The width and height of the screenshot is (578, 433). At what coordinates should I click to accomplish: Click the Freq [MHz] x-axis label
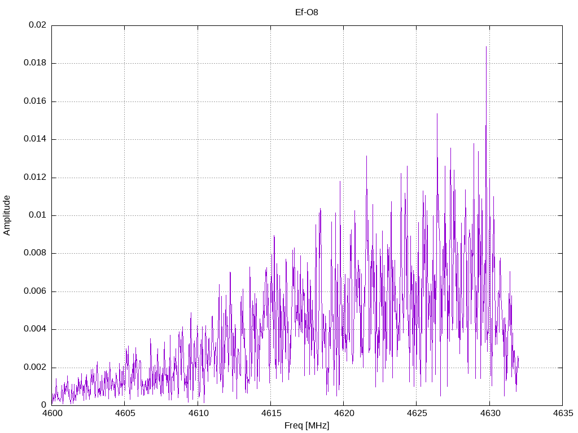tap(306, 426)
